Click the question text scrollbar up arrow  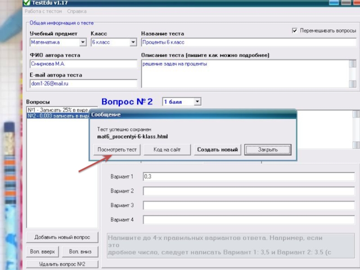[356, 114]
